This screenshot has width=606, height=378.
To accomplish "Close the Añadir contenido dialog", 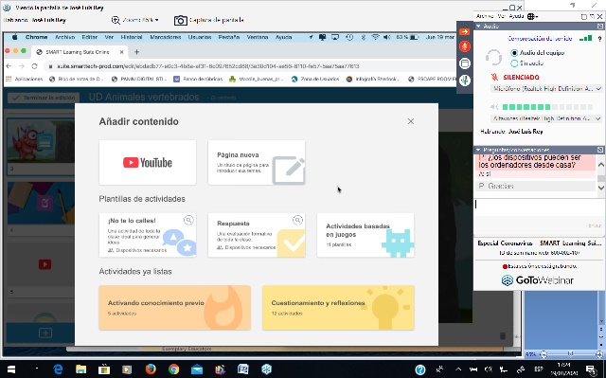I will (x=411, y=121).
